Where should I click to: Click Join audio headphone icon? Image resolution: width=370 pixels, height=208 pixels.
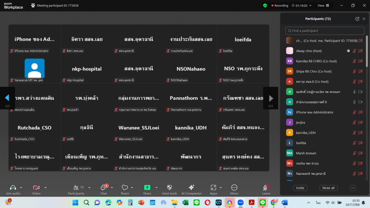click(x=13, y=188)
